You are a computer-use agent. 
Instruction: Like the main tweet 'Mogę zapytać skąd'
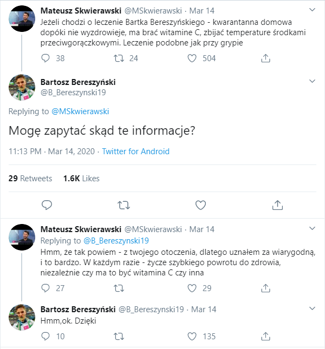pos(200,205)
